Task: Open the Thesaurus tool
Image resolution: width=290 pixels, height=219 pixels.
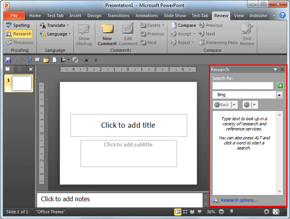Action: pos(19,43)
